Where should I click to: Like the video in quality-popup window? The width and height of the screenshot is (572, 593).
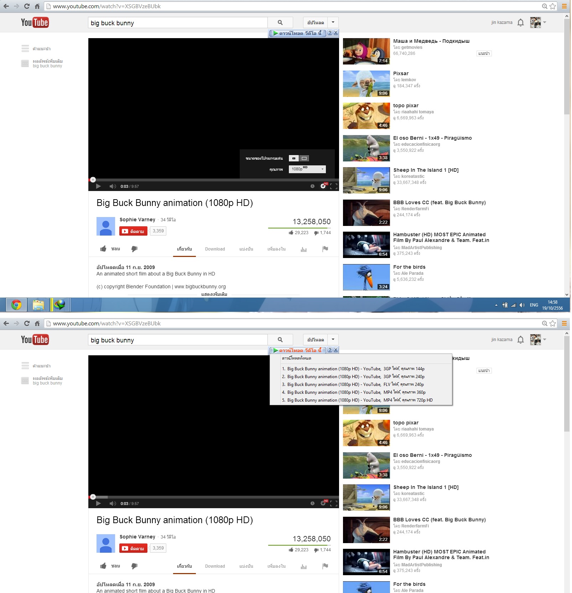click(110, 249)
